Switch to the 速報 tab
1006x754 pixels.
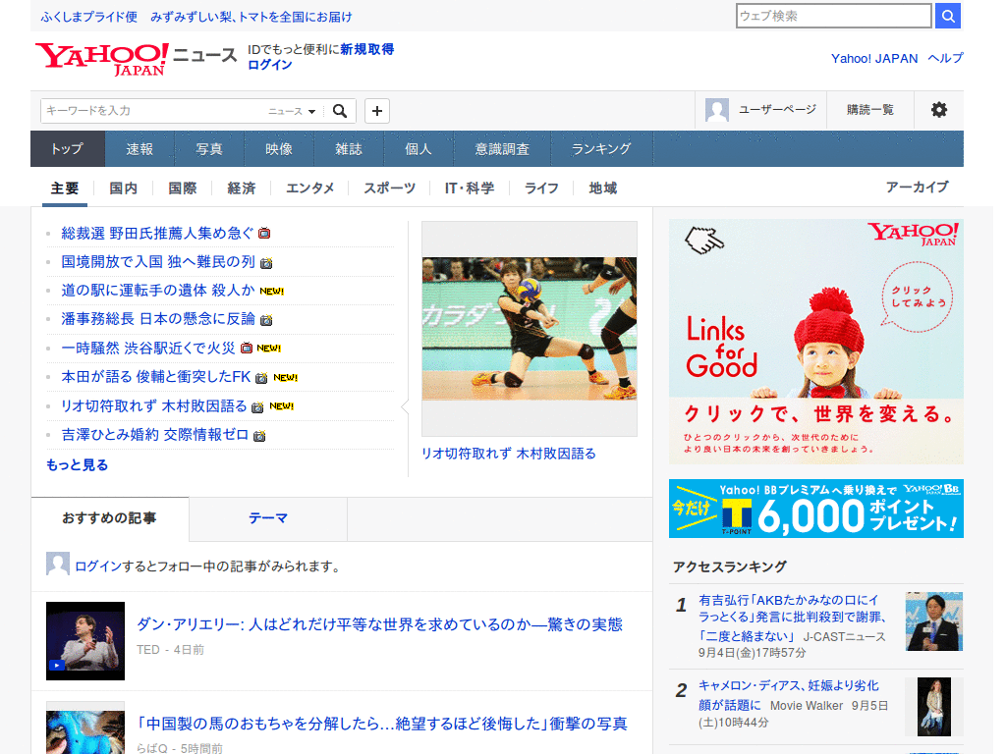[140, 149]
